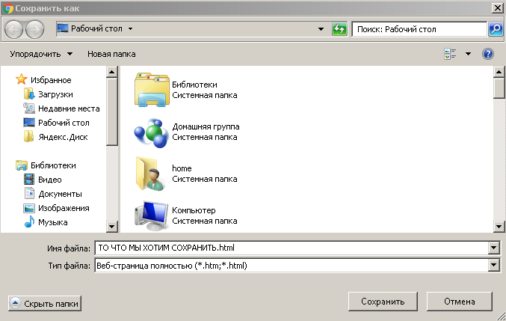Click the Музыка note icon
Screen dimensions: 506x321
click(x=29, y=222)
